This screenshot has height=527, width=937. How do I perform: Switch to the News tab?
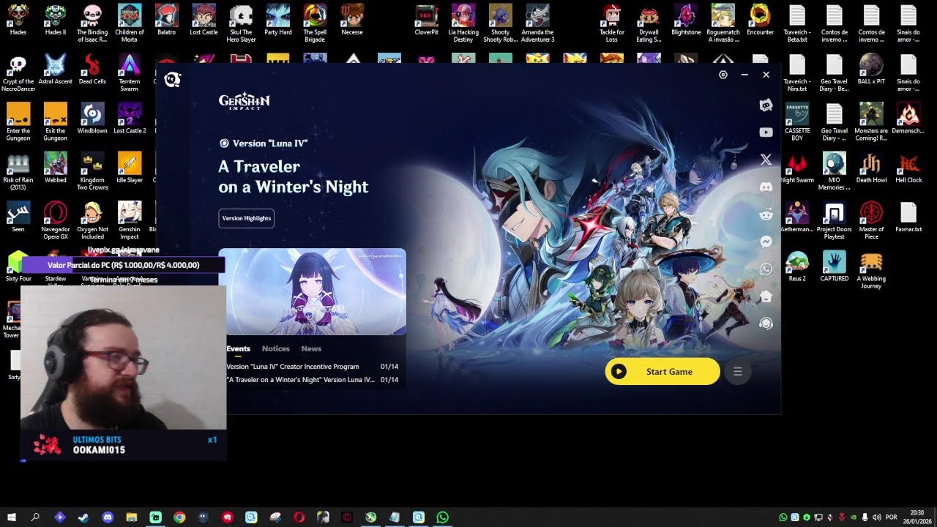point(311,348)
